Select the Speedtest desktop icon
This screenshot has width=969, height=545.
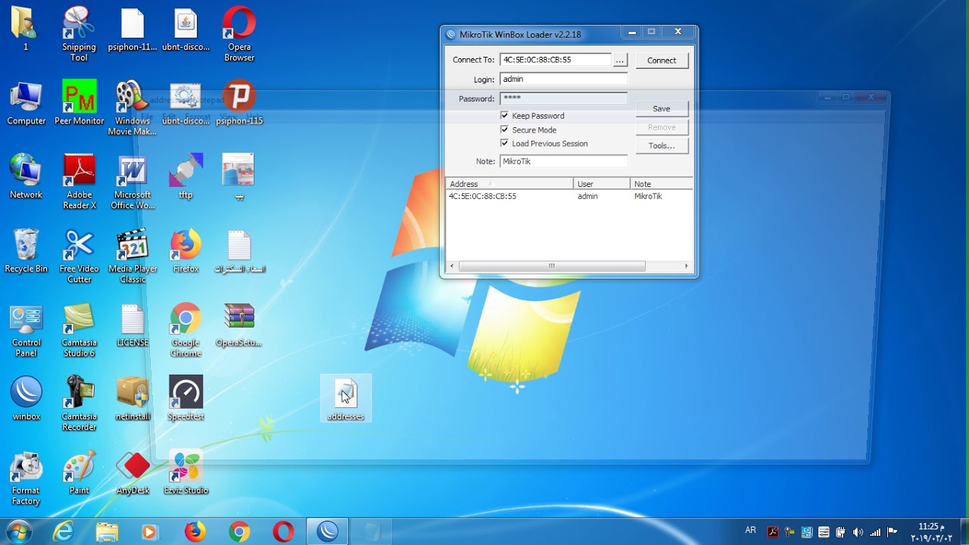[185, 398]
